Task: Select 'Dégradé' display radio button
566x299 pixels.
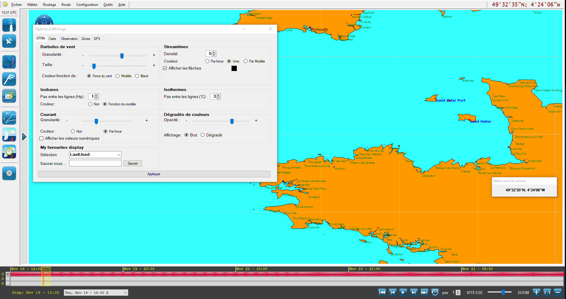Action: click(x=202, y=135)
